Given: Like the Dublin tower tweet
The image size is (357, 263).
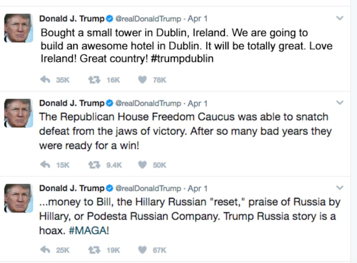Looking at the screenshot, I should (142, 80).
